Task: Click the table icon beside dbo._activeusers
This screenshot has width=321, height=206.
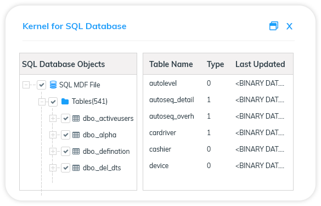Action: [76, 119]
